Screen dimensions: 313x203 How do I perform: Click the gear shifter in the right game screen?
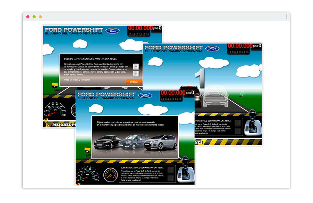[253, 122]
